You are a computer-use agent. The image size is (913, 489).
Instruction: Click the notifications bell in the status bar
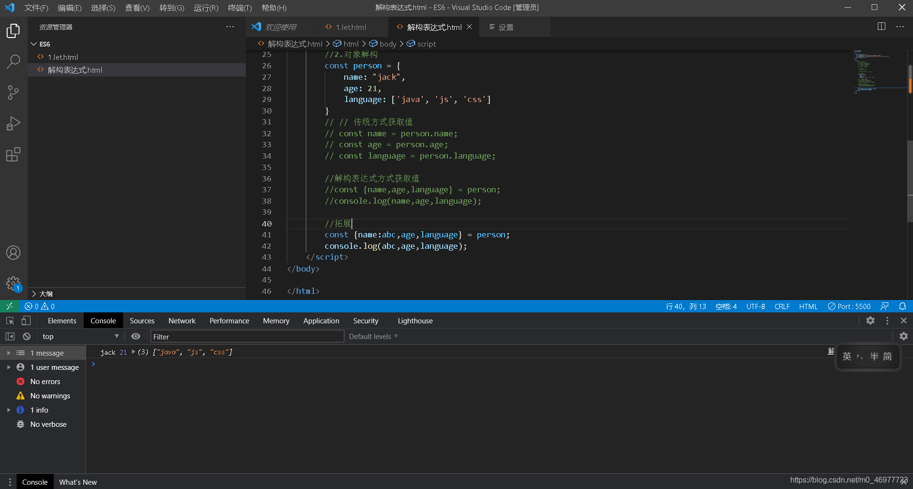tap(903, 306)
